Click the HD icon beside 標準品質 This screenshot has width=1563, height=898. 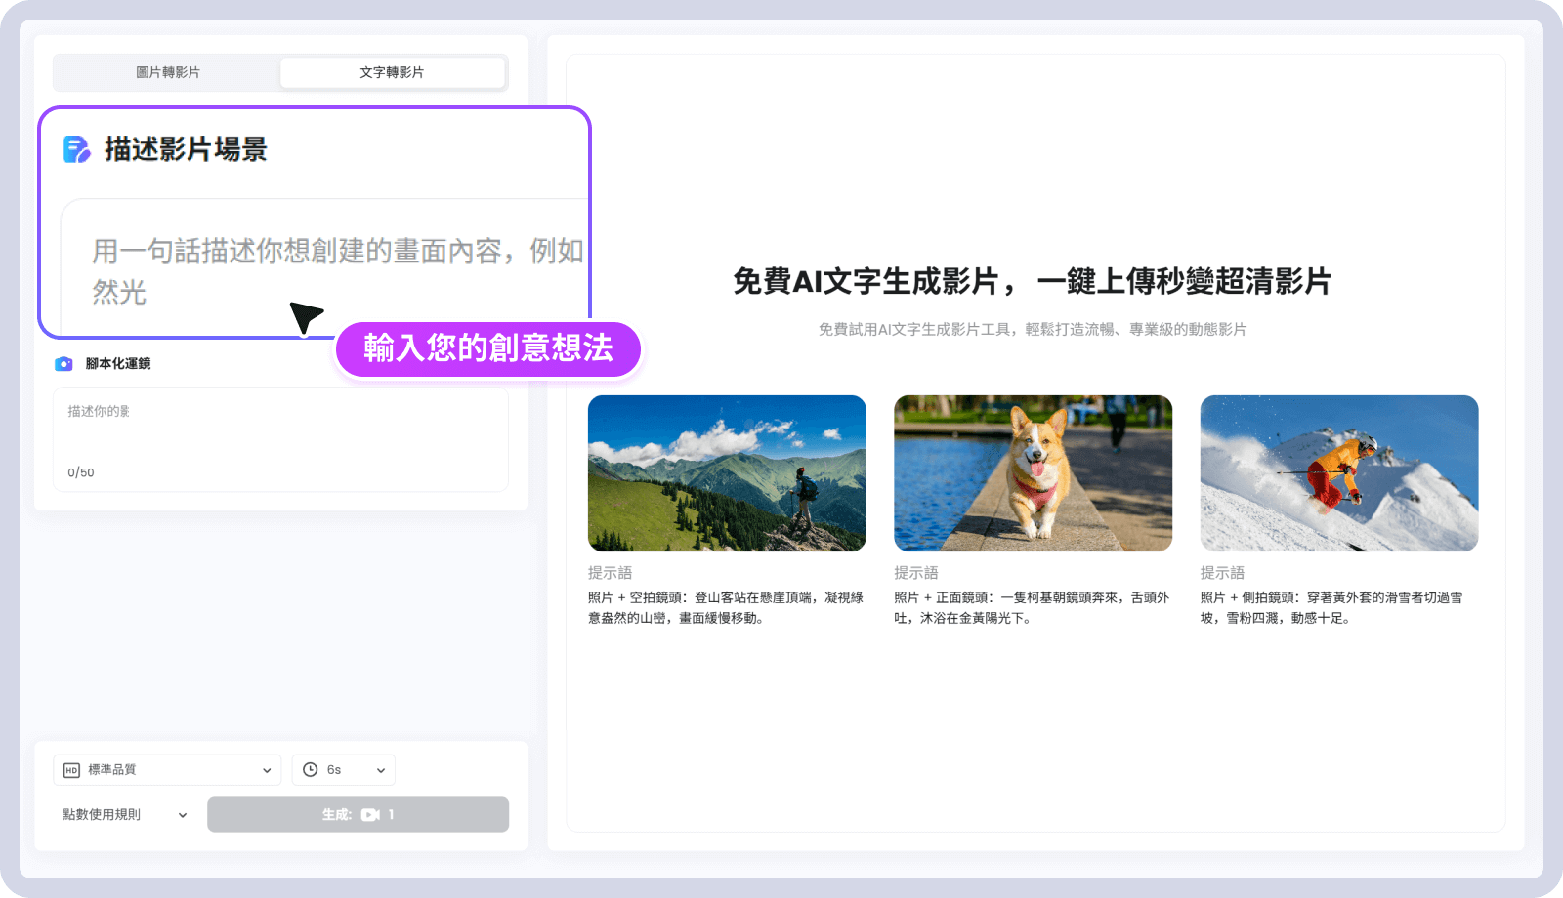tap(71, 770)
